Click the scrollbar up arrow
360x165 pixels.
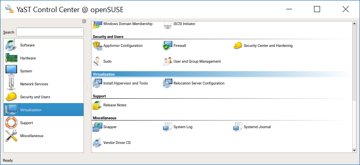(x=354, y=23)
